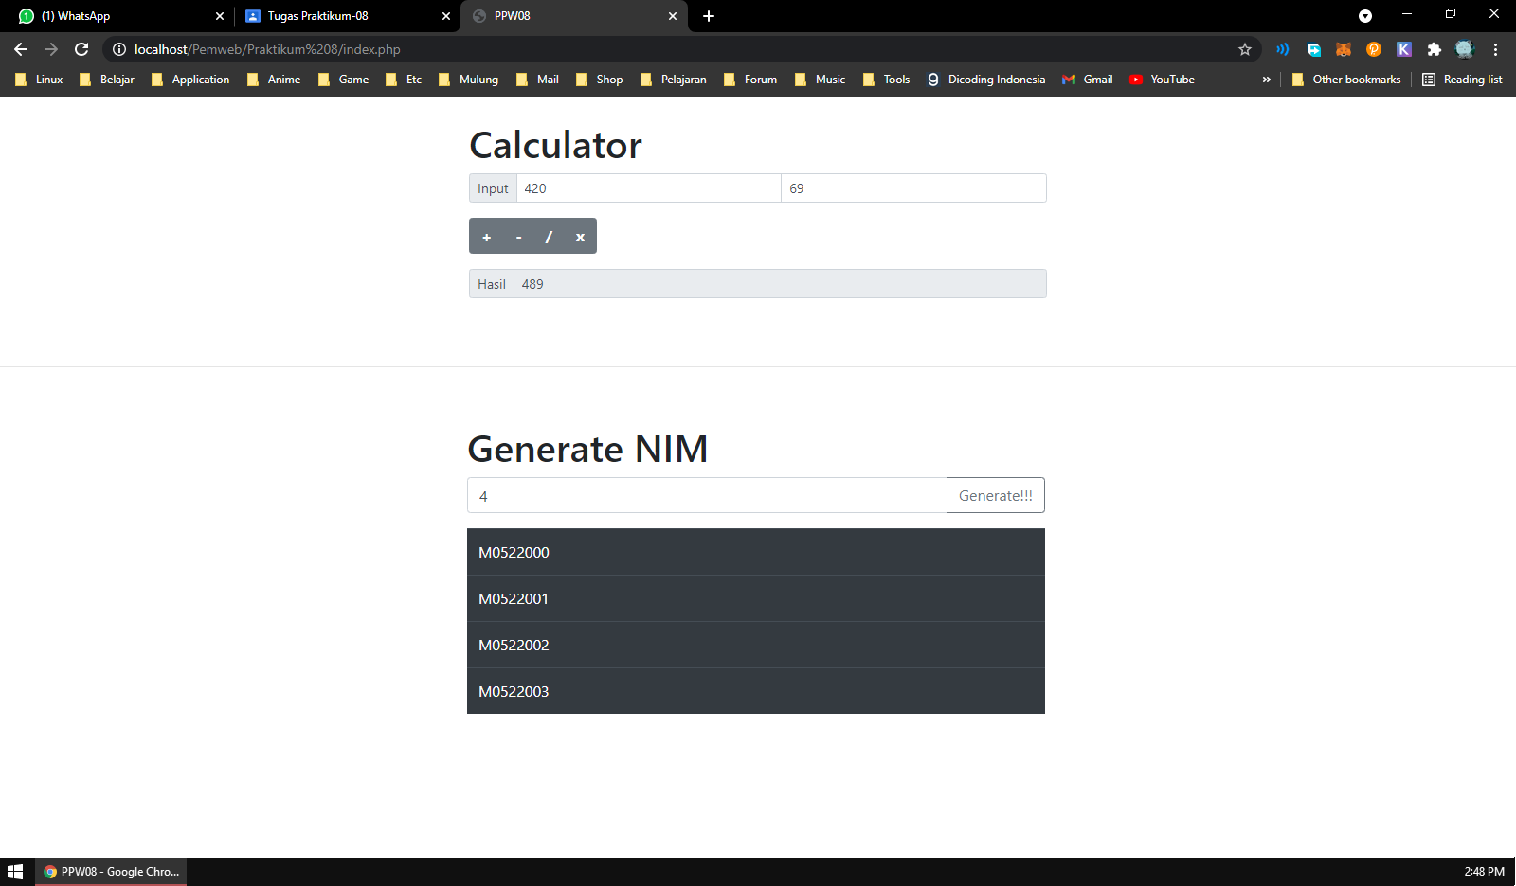Screen dimensions: 1516x886
Task: Close the Tugas Praktikum-08 tab
Action: tap(446, 16)
